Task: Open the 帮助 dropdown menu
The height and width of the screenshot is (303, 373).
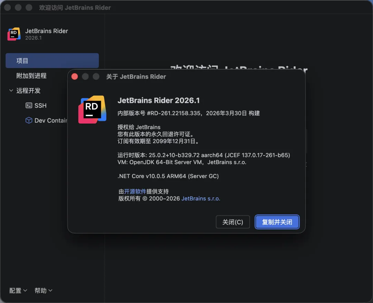Action: coord(43,291)
